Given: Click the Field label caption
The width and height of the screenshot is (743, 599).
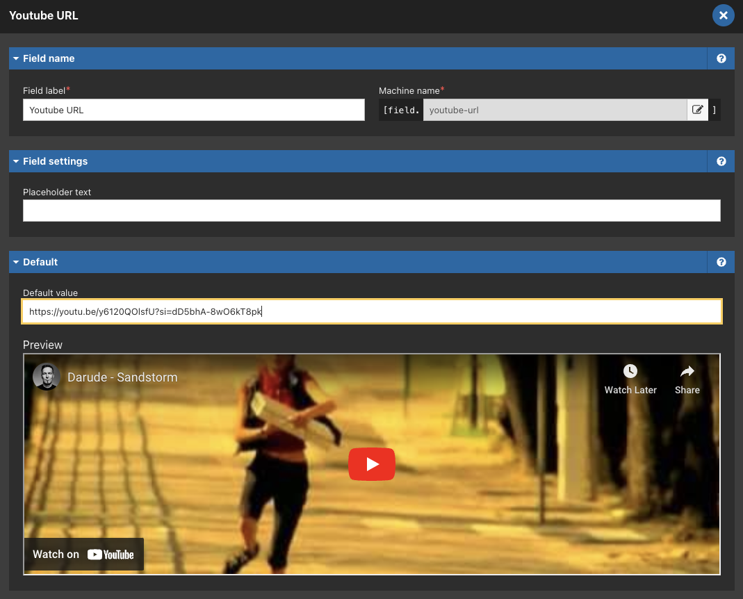Looking at the screenshot, I should tap(44, 90).
